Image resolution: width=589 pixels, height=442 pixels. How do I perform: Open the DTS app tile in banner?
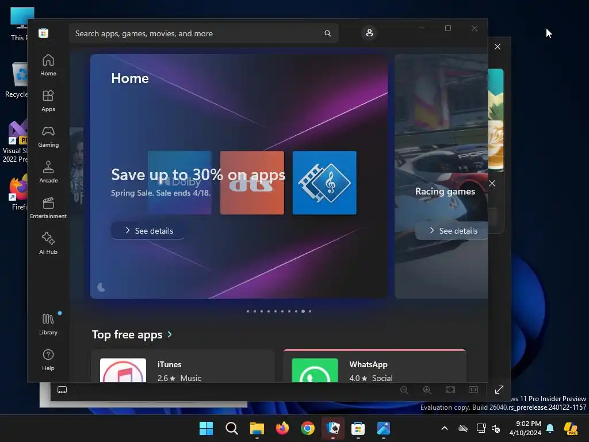(252, 182)
